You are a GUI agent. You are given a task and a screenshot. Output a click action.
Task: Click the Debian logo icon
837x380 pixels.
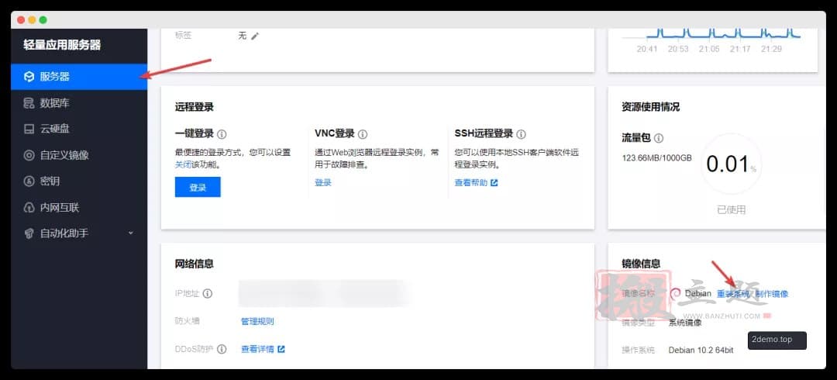point(675,293)
